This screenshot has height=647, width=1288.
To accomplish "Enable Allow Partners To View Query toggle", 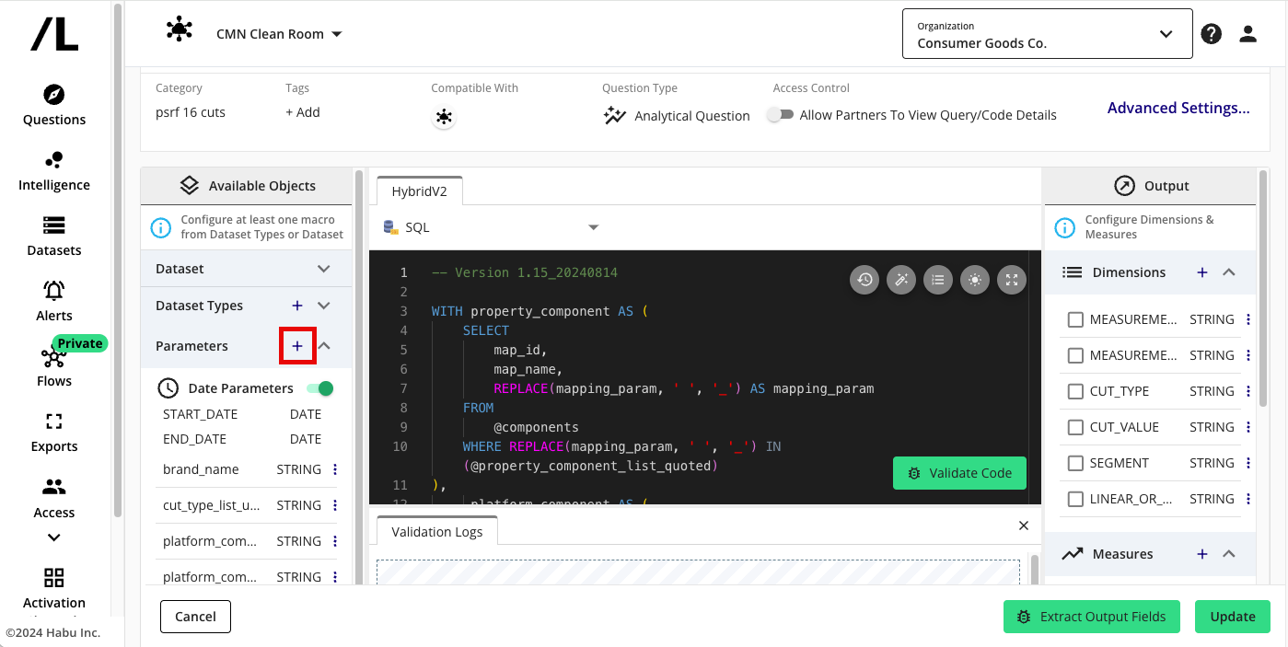I will (x=781, y=115).
